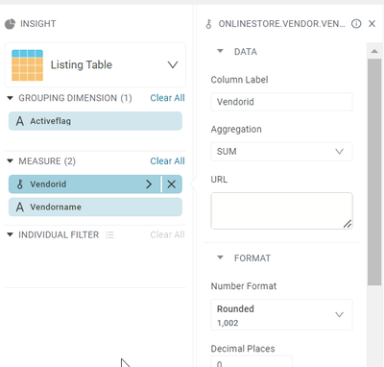Screen dimensions: 384x367
Task: Remove the Vendorid measure with its X icon
Action: point(172,184)
